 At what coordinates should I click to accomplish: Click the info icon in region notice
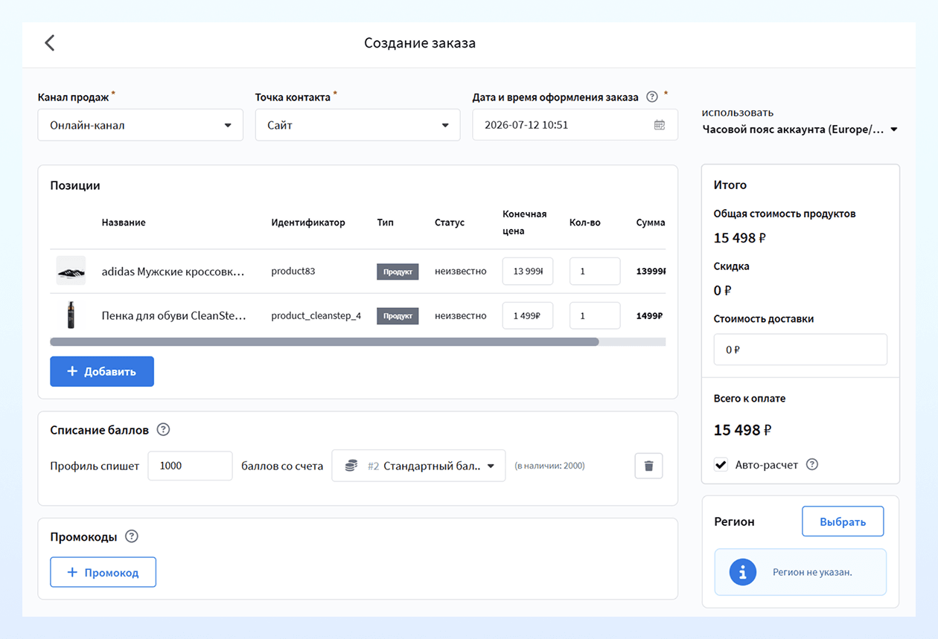(x=742, y=572)
